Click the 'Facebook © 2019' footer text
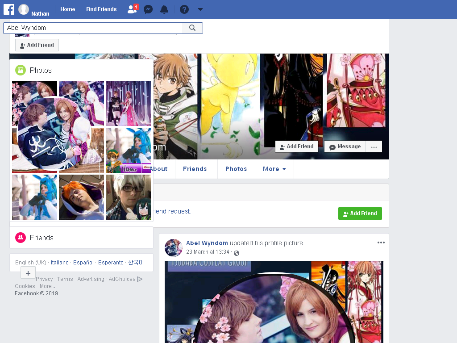Image resolution: width=457 pixels, height=343 pixels. (x=37, y=293)
